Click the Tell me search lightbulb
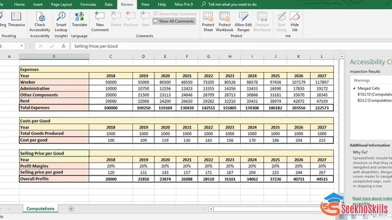Image resolution: width=392 pixels, height=220 pixels. coord(203,4)
